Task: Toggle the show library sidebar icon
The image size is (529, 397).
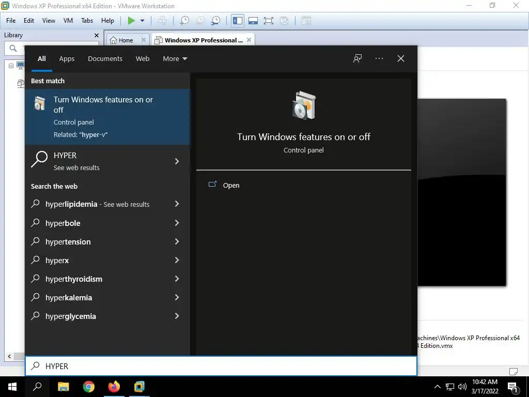Action: [x=238, y=21]
